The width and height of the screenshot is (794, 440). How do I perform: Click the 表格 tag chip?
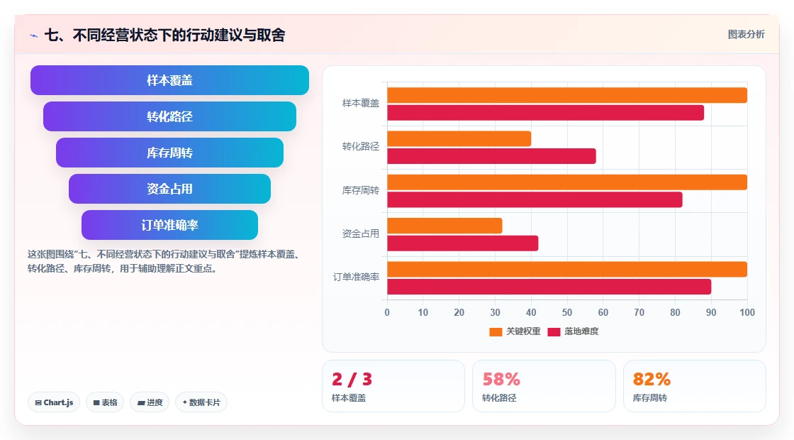pos(105,402)
